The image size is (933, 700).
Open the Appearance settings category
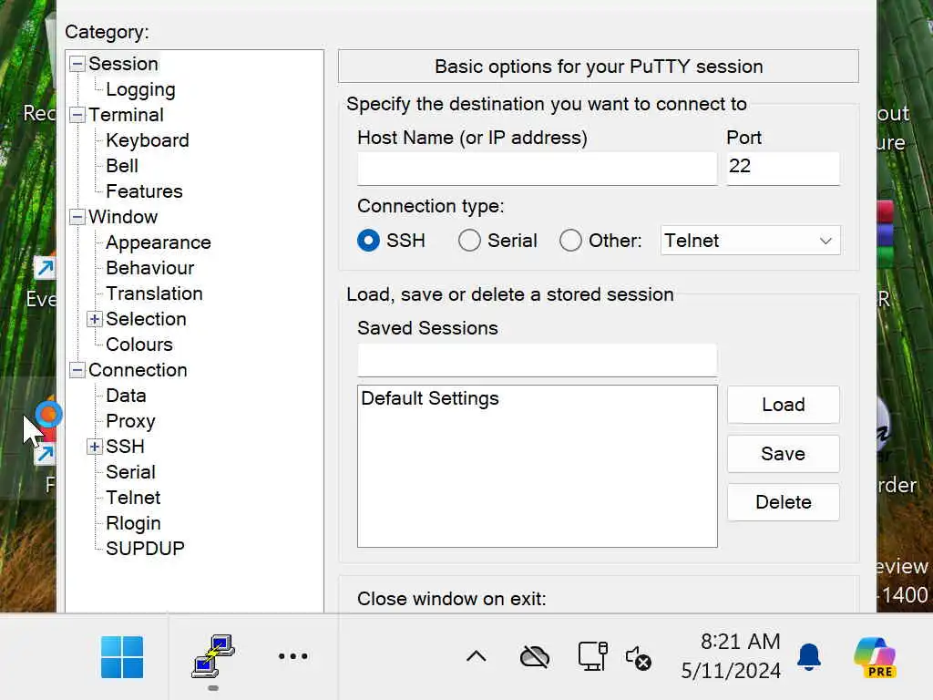pos(158,242)
